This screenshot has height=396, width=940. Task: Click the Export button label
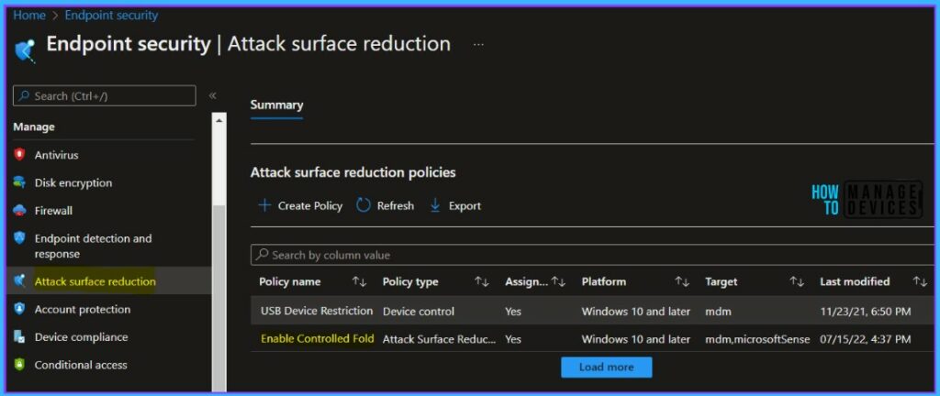pos(464,205)
